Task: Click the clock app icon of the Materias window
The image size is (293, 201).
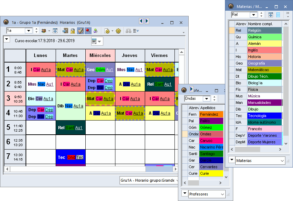Action: click(231, 6)
